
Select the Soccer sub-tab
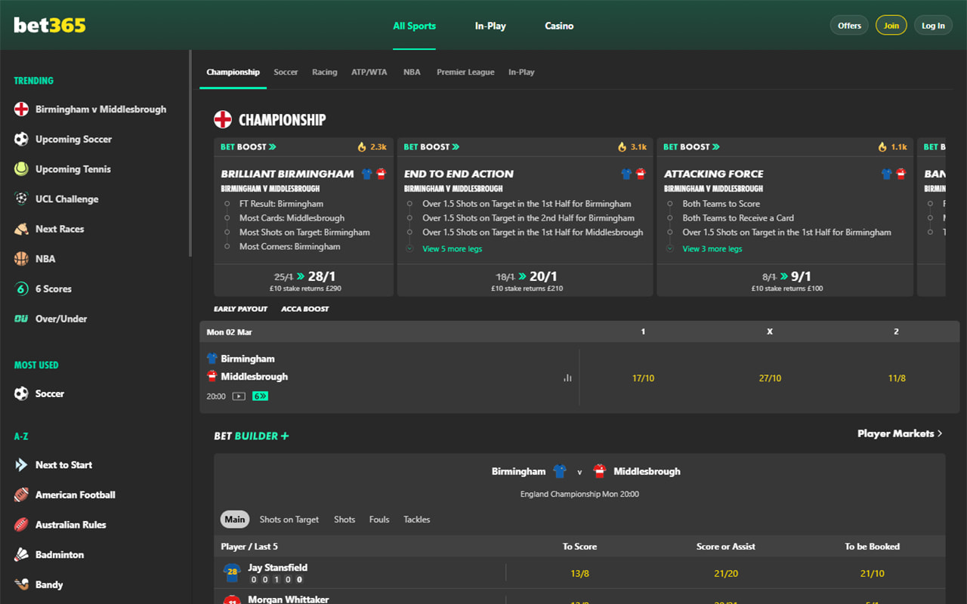pos(286,72)
